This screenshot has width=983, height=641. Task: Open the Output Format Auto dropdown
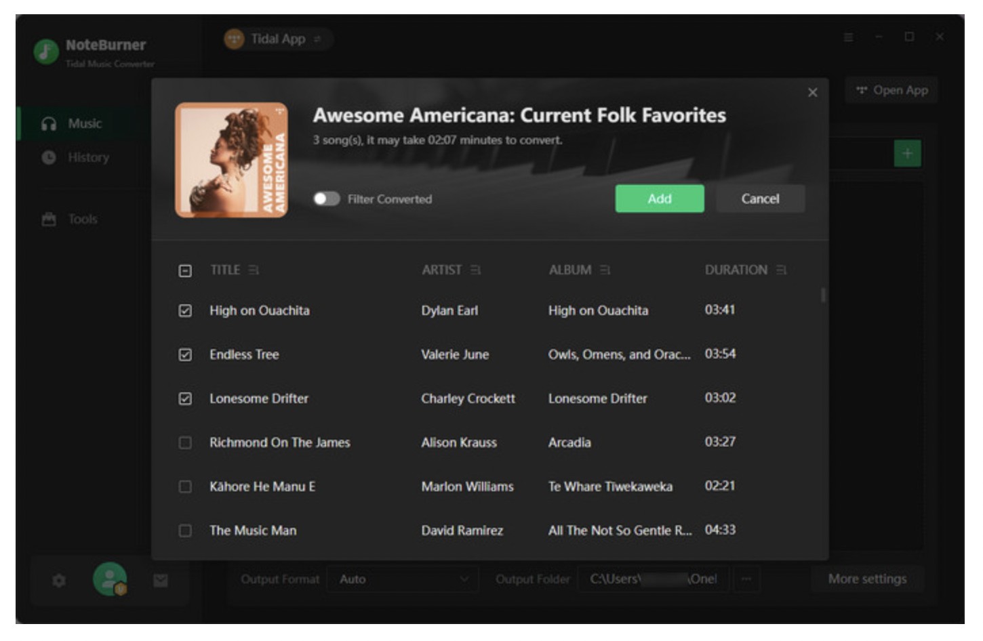click(x=403, y=579)
